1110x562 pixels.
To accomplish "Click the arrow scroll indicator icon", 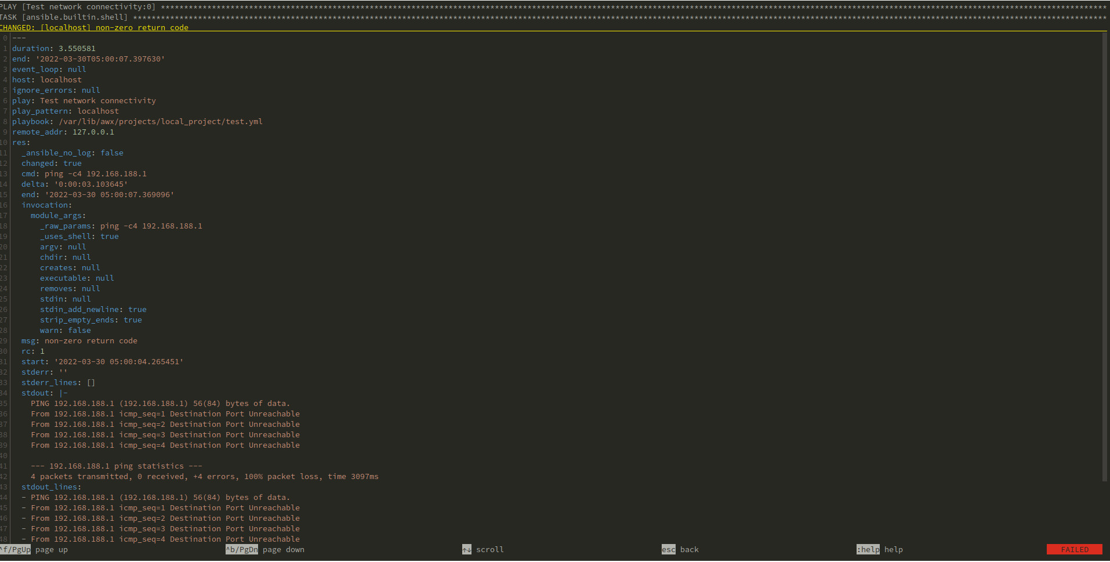I will [x=467, y=549].
